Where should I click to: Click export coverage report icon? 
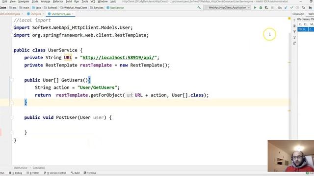click(294, 43)
